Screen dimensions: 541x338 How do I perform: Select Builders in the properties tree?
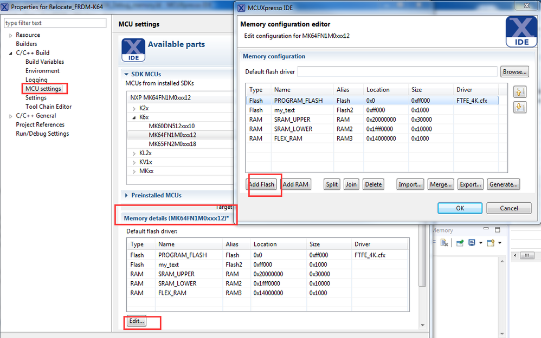click(x=26, y=44)
